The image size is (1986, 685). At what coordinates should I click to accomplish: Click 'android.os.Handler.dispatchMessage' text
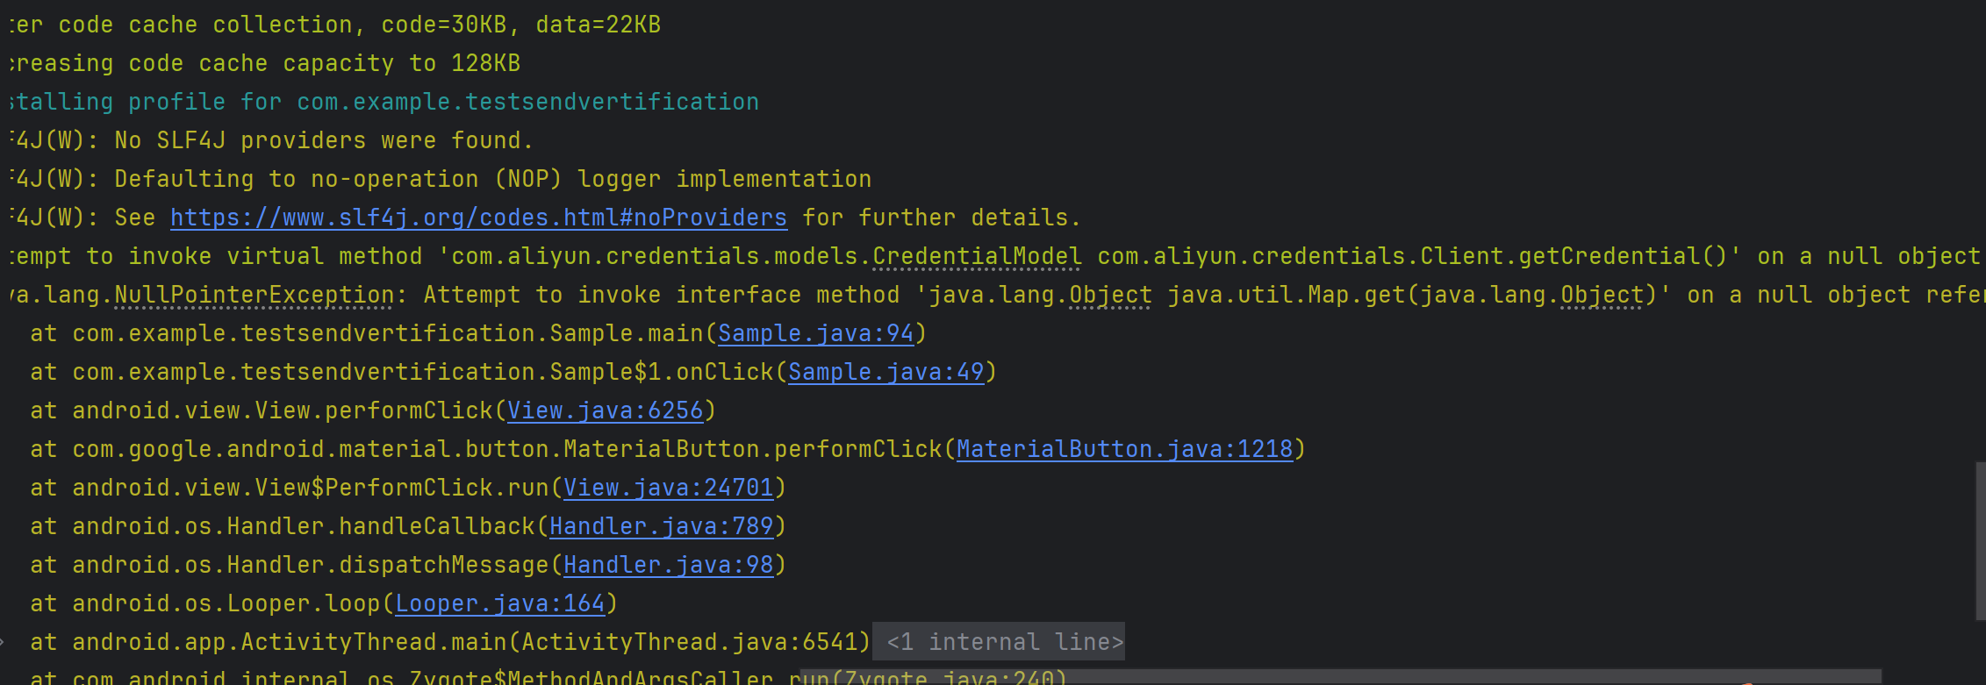(311, 565)
